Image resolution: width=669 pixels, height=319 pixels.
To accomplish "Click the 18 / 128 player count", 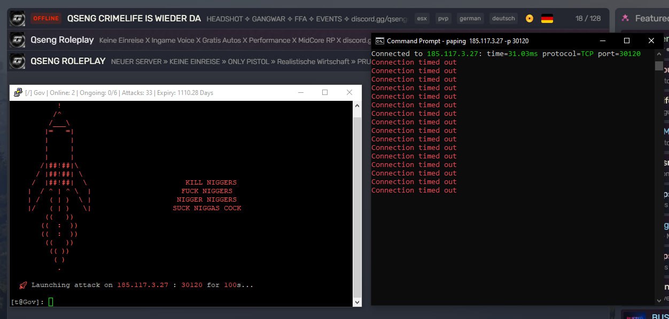I will pyautogui.click(x=588, y=19).
